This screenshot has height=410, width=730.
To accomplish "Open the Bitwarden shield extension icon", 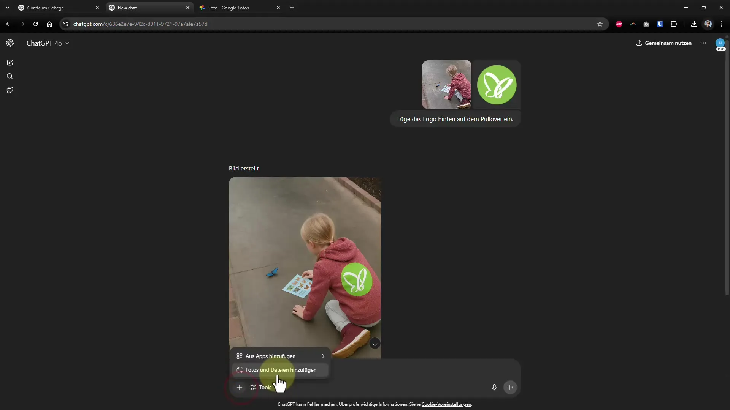I will coord(660,24).
